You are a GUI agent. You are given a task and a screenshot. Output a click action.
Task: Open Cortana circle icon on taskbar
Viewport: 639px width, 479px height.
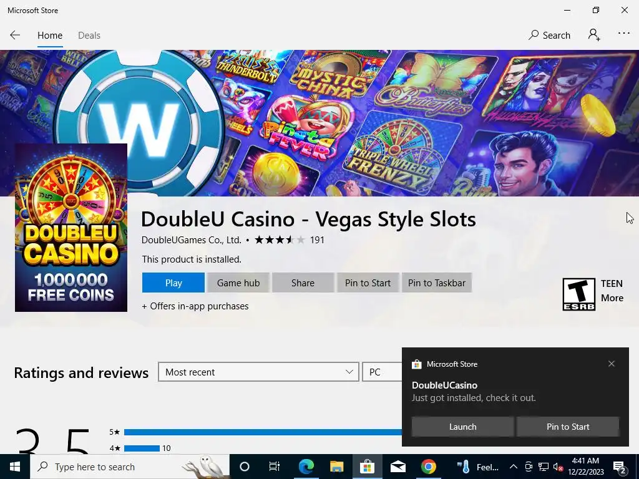244,467
